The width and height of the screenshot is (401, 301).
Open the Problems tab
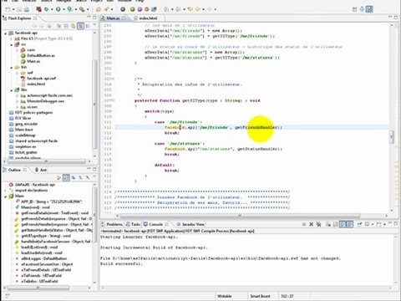(112, 224)
